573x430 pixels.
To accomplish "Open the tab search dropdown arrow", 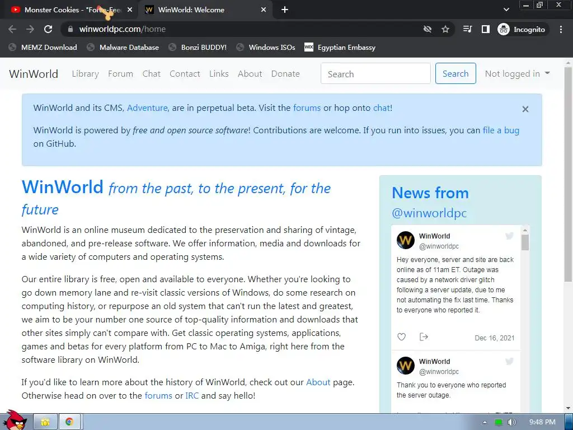I will 506,10.
